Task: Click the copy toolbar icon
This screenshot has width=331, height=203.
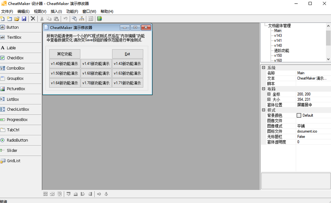Action: [49, 19]
